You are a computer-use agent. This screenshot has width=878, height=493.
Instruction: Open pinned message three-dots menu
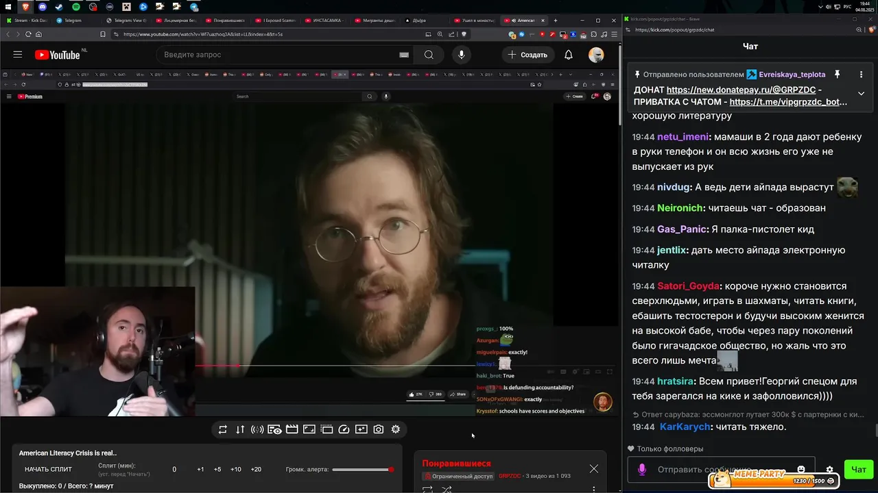(861, 74)
